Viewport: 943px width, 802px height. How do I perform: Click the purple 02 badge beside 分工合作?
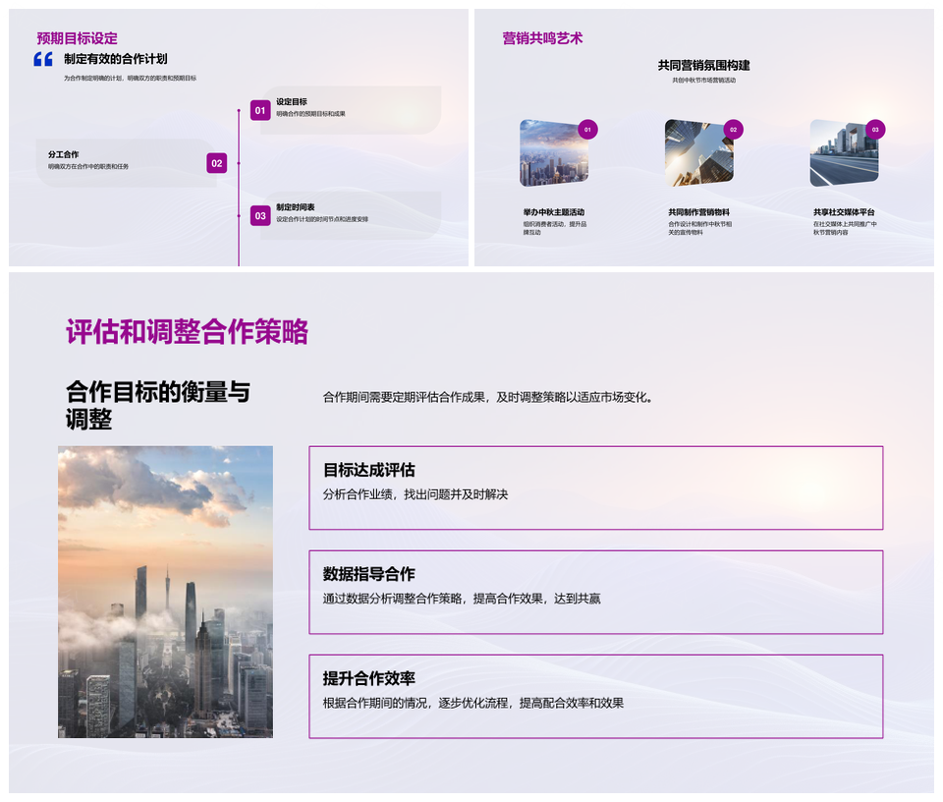coord(217,163)
